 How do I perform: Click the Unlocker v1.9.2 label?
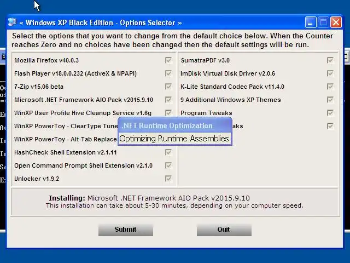(37, 179)
